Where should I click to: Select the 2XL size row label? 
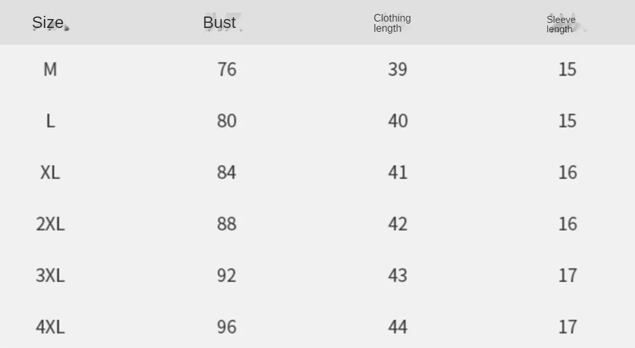click(50, 224)
